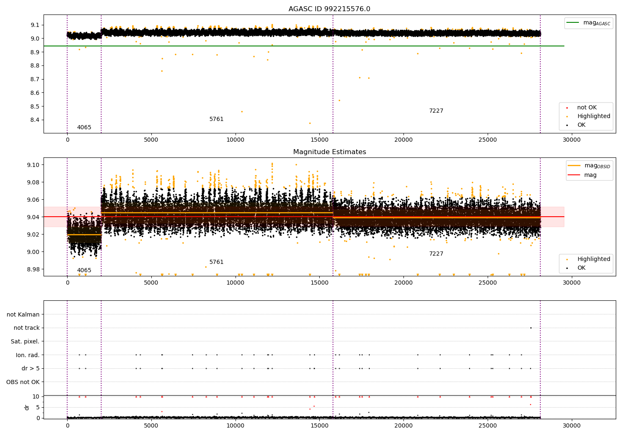Click 'OK' legend entry in Magnitude Estimates plot
The width and height of the screenshot is (622, 435).
pyautogui.click(x=581, y=268)
